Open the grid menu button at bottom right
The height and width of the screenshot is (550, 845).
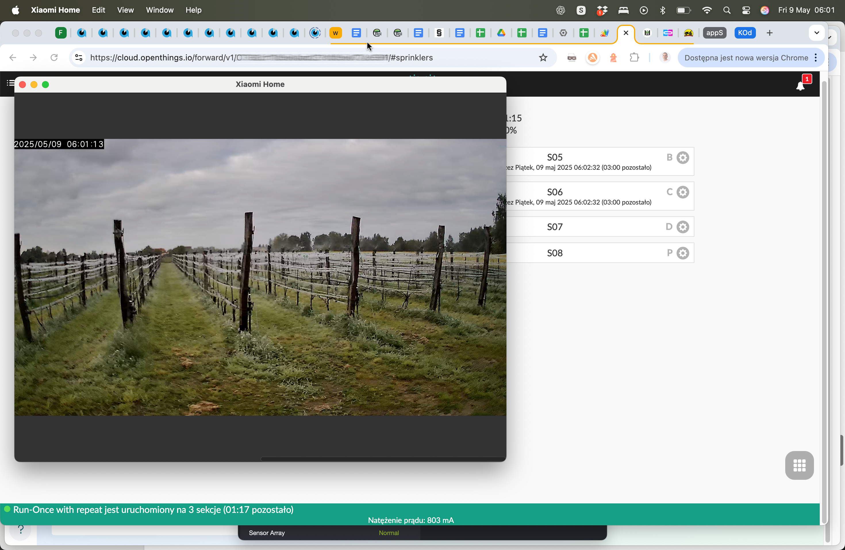(x=799, y=465)
